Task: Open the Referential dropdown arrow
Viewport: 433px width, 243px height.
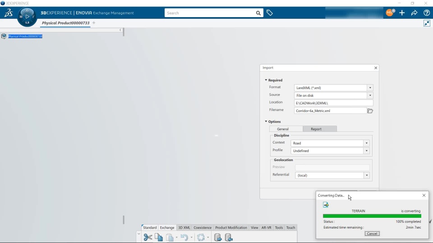Action: point(367,175)
